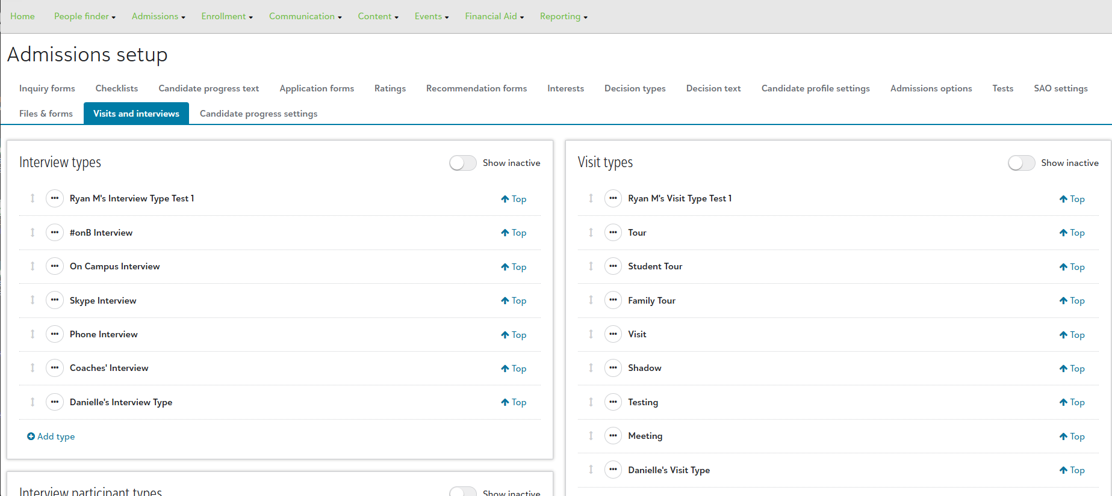This screenshot has width=1112, height=496.
Task: Switch to the Tests tab
Action: tap(1003, 88)
